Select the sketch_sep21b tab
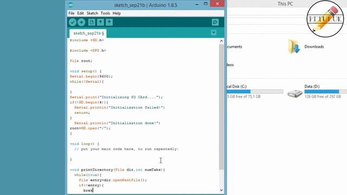 tap(88, 33)
